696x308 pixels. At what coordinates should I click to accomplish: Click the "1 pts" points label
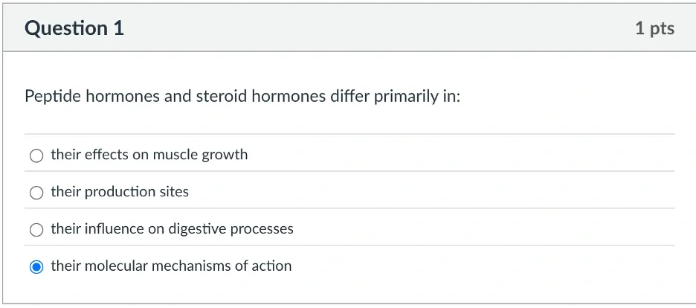click(x=654, y=28)
